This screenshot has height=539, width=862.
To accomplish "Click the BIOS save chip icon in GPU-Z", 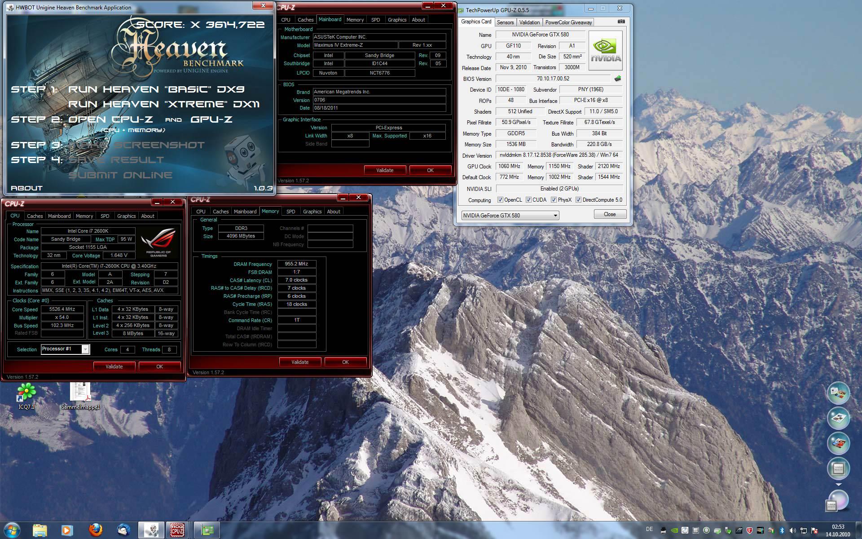I will 618,79.
